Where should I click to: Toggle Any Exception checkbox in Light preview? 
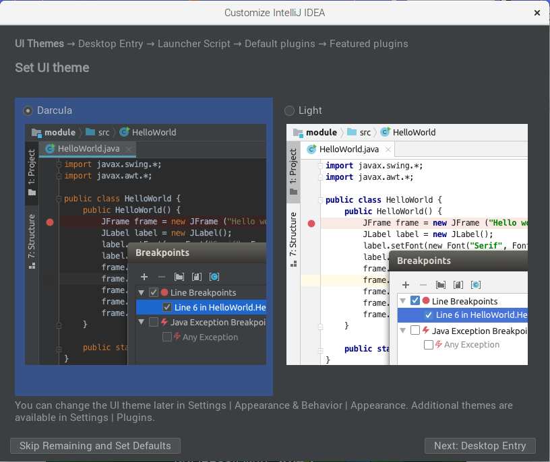428,345
